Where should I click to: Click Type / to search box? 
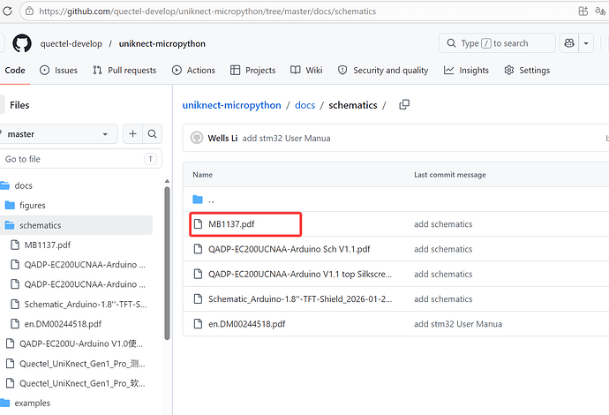point(497,43)
